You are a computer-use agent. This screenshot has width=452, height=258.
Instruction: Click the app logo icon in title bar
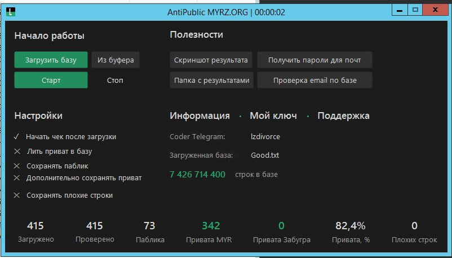pos(11,12)
